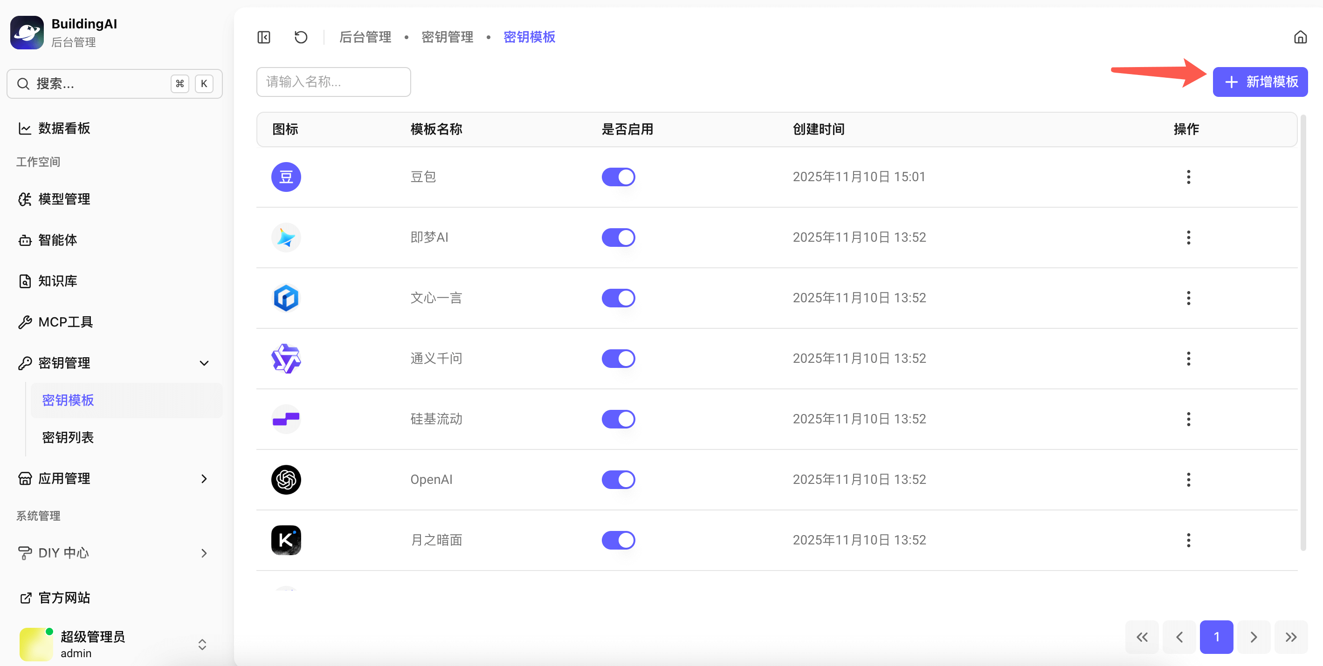Open the OpenAI row three-dot actions menu
Image resolution: width=1323 pixels, height=666 pixels.
[1188, 480]
